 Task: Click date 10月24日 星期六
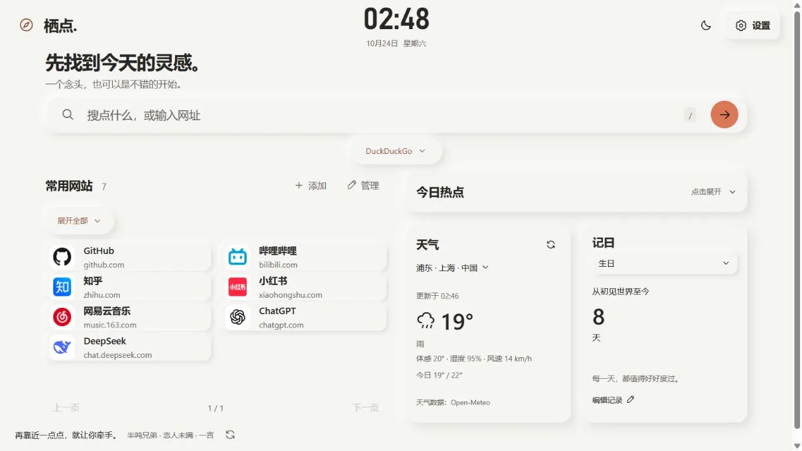[x=396, y=44]
